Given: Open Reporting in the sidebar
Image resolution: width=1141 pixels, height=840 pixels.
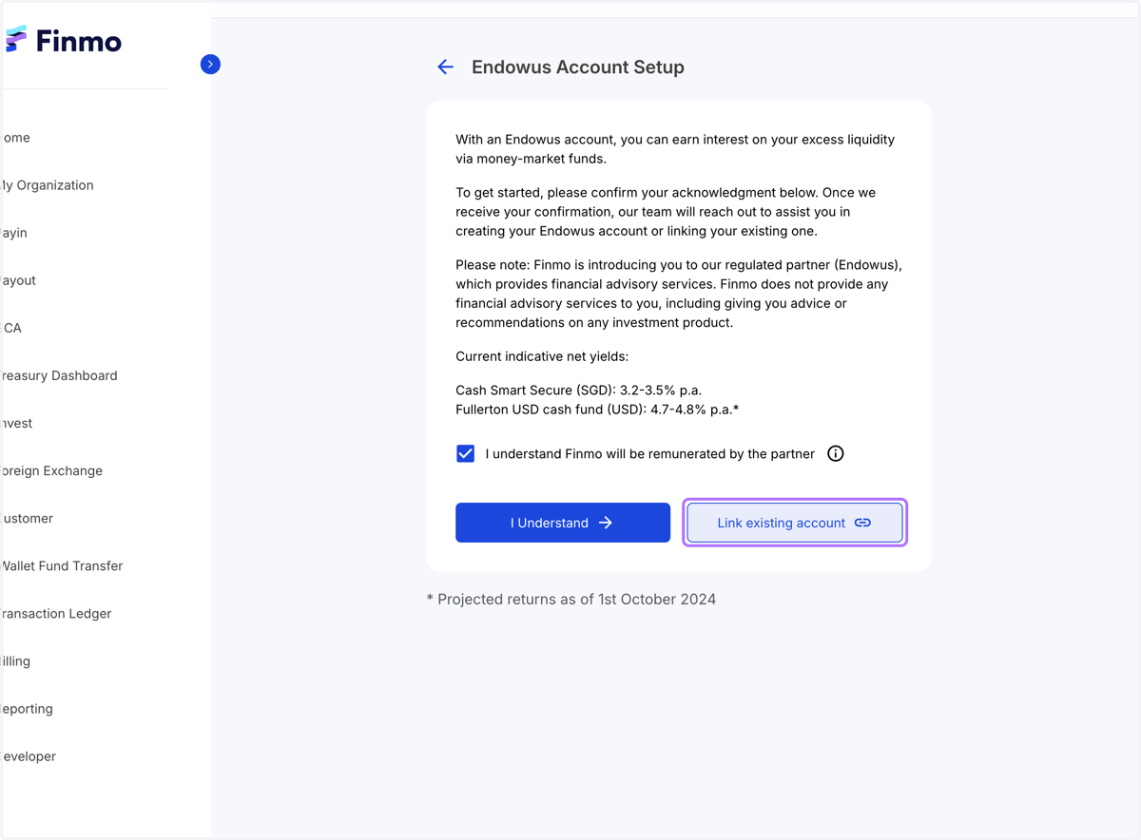Looking at the screenshot, I should point(27,708).
